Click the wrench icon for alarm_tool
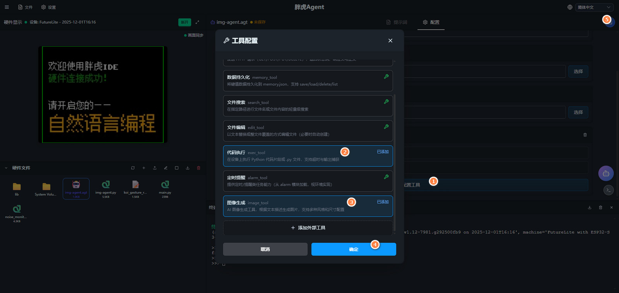The height and width of the screenshot is (293, 619). pos(386,177)
